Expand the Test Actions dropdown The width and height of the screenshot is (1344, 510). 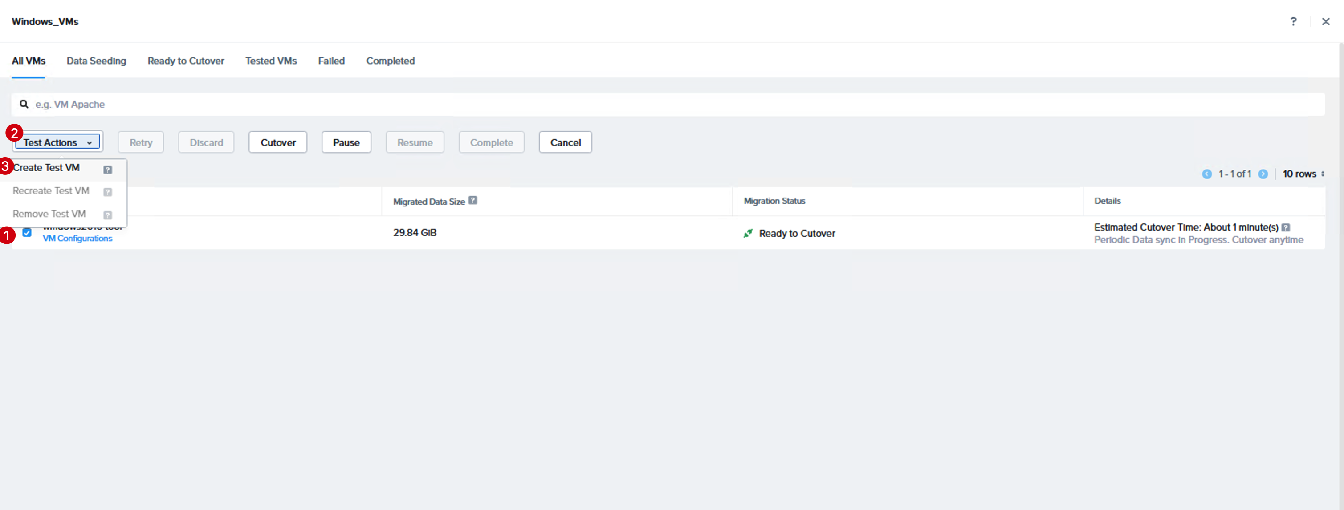coord(57,142)
